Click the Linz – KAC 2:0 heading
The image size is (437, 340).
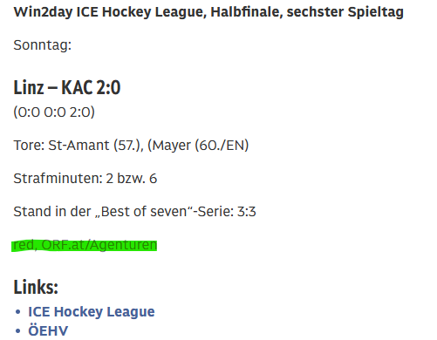67,87
